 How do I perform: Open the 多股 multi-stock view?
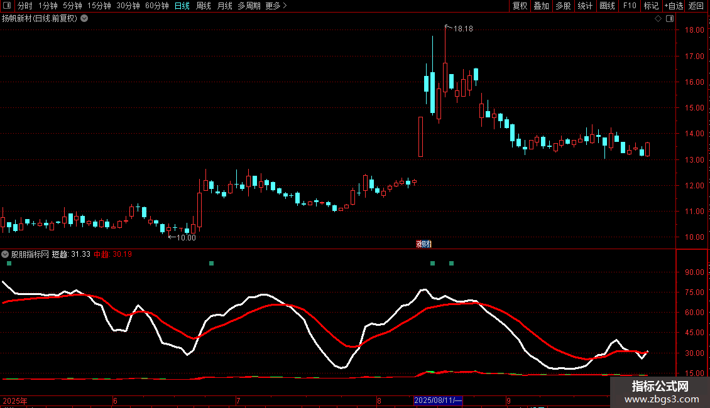click(563, 6)
